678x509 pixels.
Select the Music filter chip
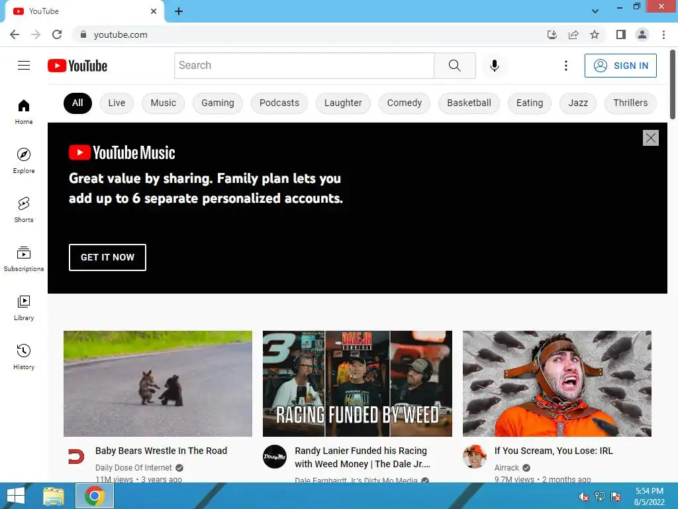pos(163,103)
